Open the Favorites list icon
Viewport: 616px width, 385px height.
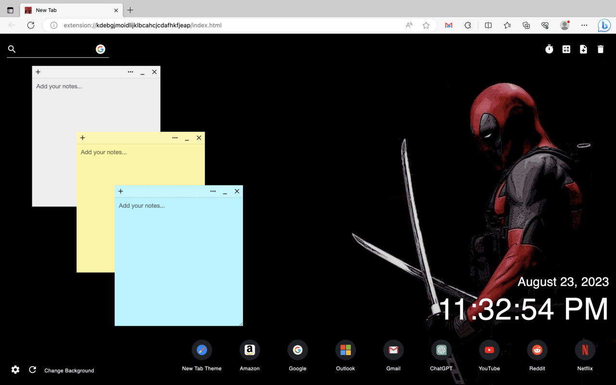(507, 25)
